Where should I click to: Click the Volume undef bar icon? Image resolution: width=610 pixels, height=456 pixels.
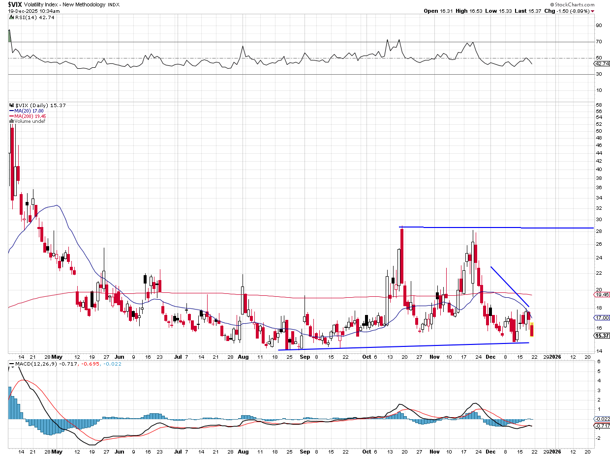[x=11, y=121]
